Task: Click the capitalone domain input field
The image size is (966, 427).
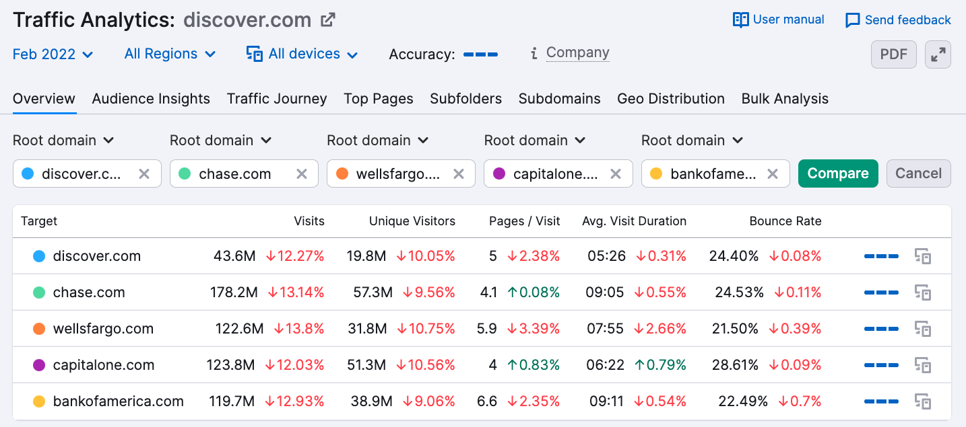Action: coord(558,173)
